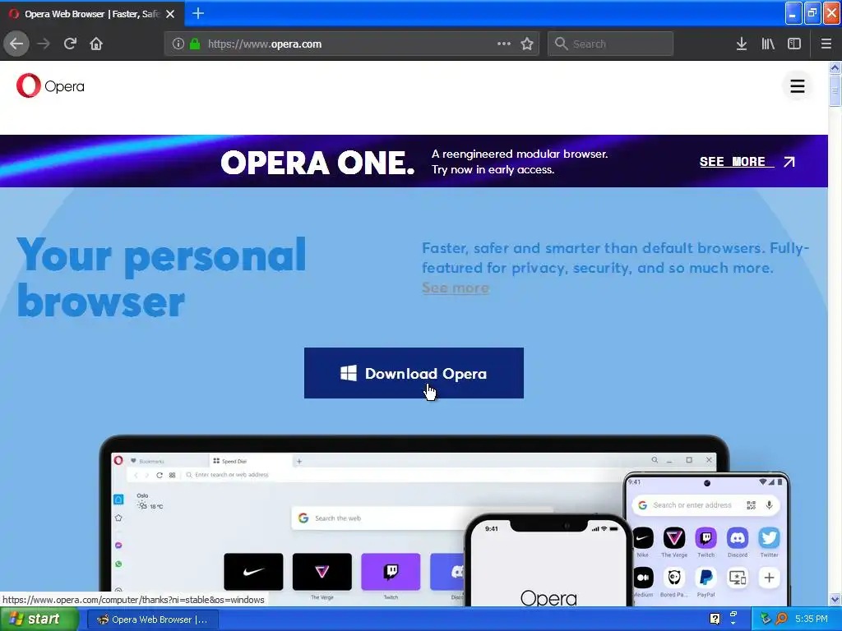Open the Downloads arrow toolbar icon
842x631 pixels.
[x=741, y=44]
